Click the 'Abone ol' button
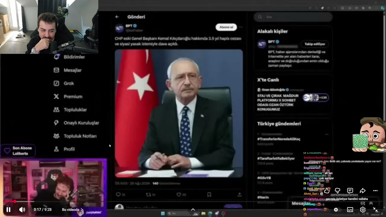The width and height of the screenshot is (386, 217). (226, 27)
